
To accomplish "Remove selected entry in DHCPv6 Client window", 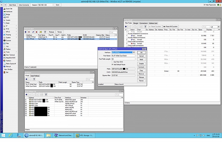I will pos(29,32).
